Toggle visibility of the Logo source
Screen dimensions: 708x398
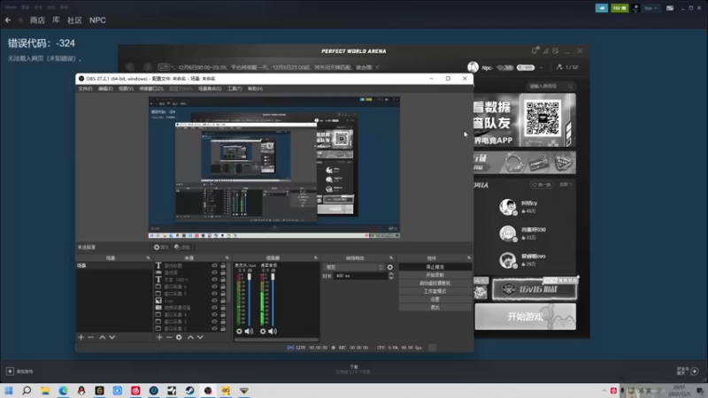click(214, 301)
